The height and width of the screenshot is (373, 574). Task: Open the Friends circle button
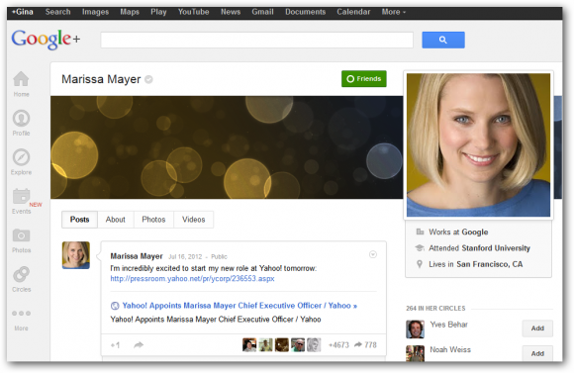pyautogui.click(x=364, y=79)
